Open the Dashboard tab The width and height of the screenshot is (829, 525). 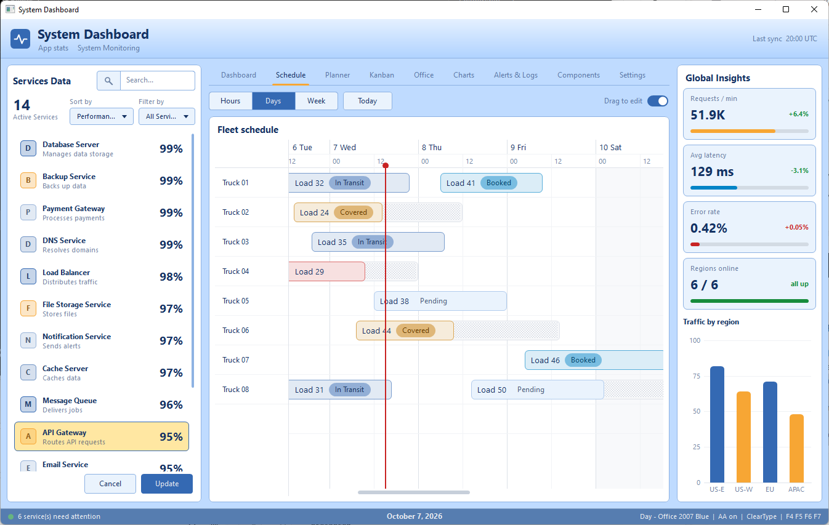point(239,75)
